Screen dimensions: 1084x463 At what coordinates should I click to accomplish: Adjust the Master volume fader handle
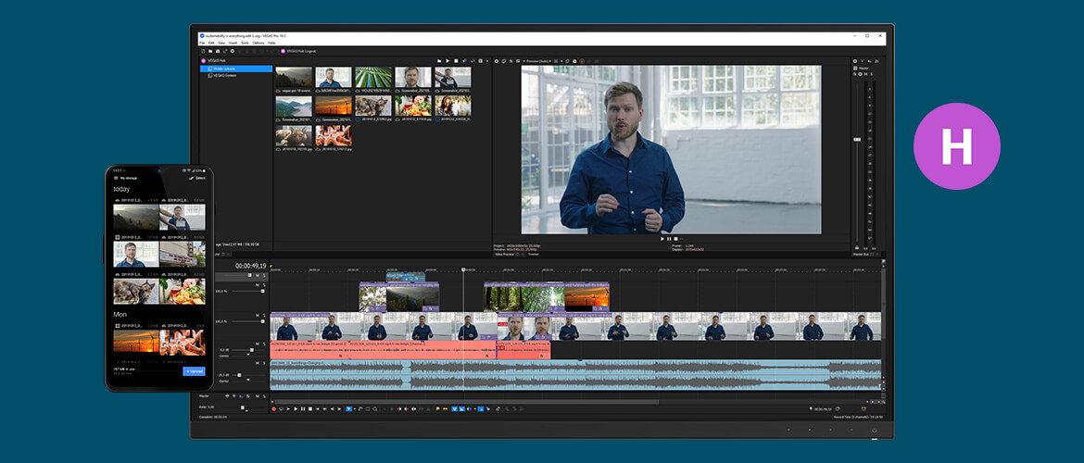coord(857,140)
